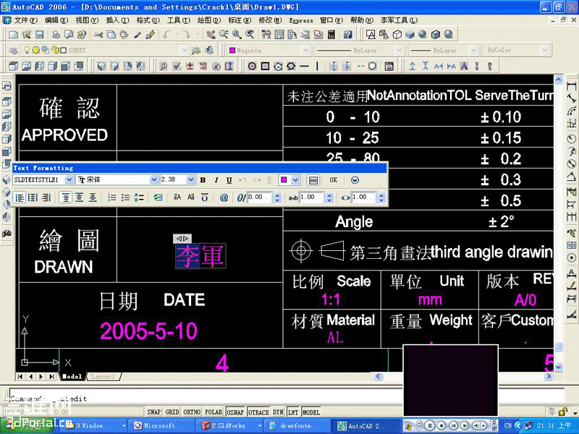
Task: Select the Model tab button
Action: tap(72, 376)
